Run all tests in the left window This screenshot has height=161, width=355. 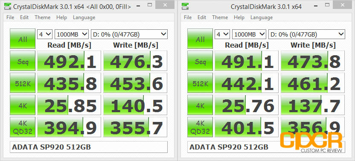click(x=23, y=39)
